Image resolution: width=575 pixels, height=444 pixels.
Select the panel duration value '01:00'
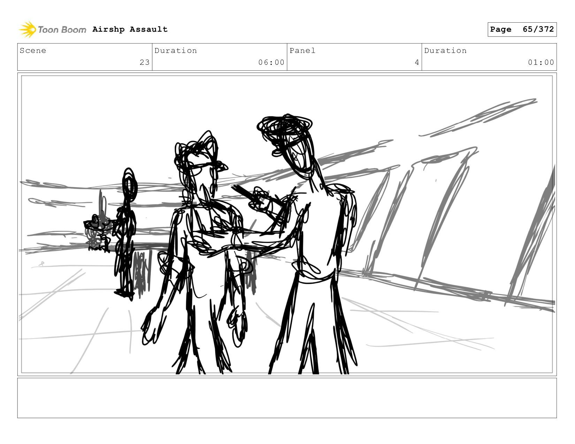click(541, 62)
